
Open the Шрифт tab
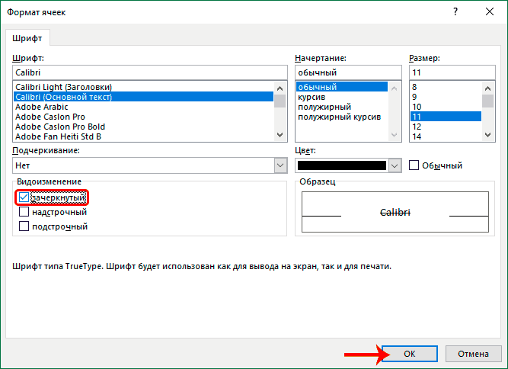coord(27,38)
